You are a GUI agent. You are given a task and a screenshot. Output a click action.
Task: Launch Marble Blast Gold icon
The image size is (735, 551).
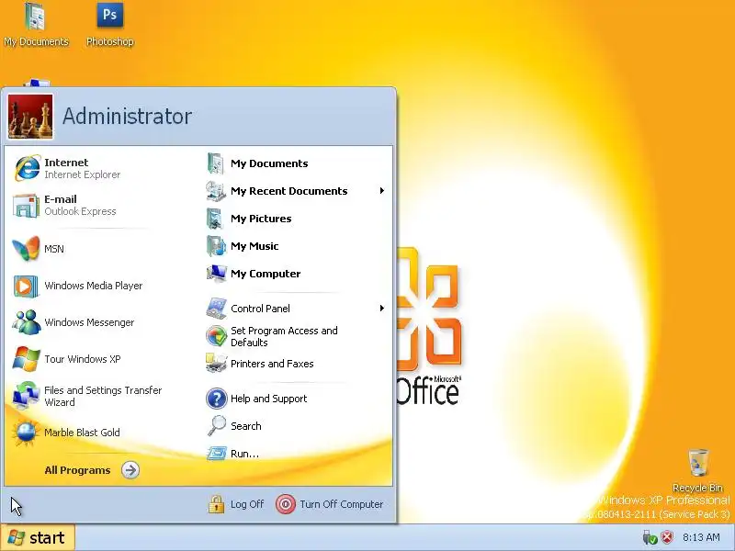[26, 433]
